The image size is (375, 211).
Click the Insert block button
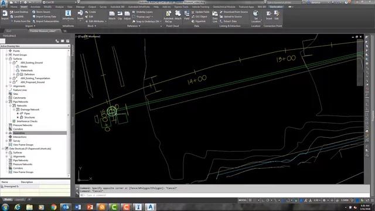(80, 15)
